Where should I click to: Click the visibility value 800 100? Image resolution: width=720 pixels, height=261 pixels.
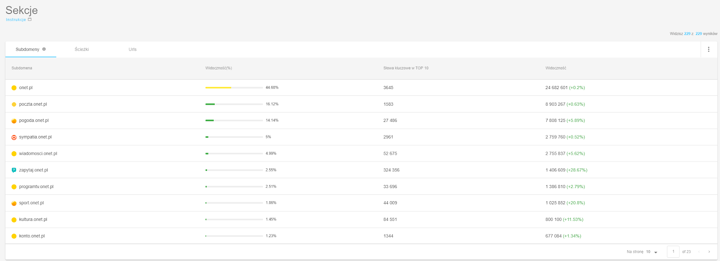[553, 220]
